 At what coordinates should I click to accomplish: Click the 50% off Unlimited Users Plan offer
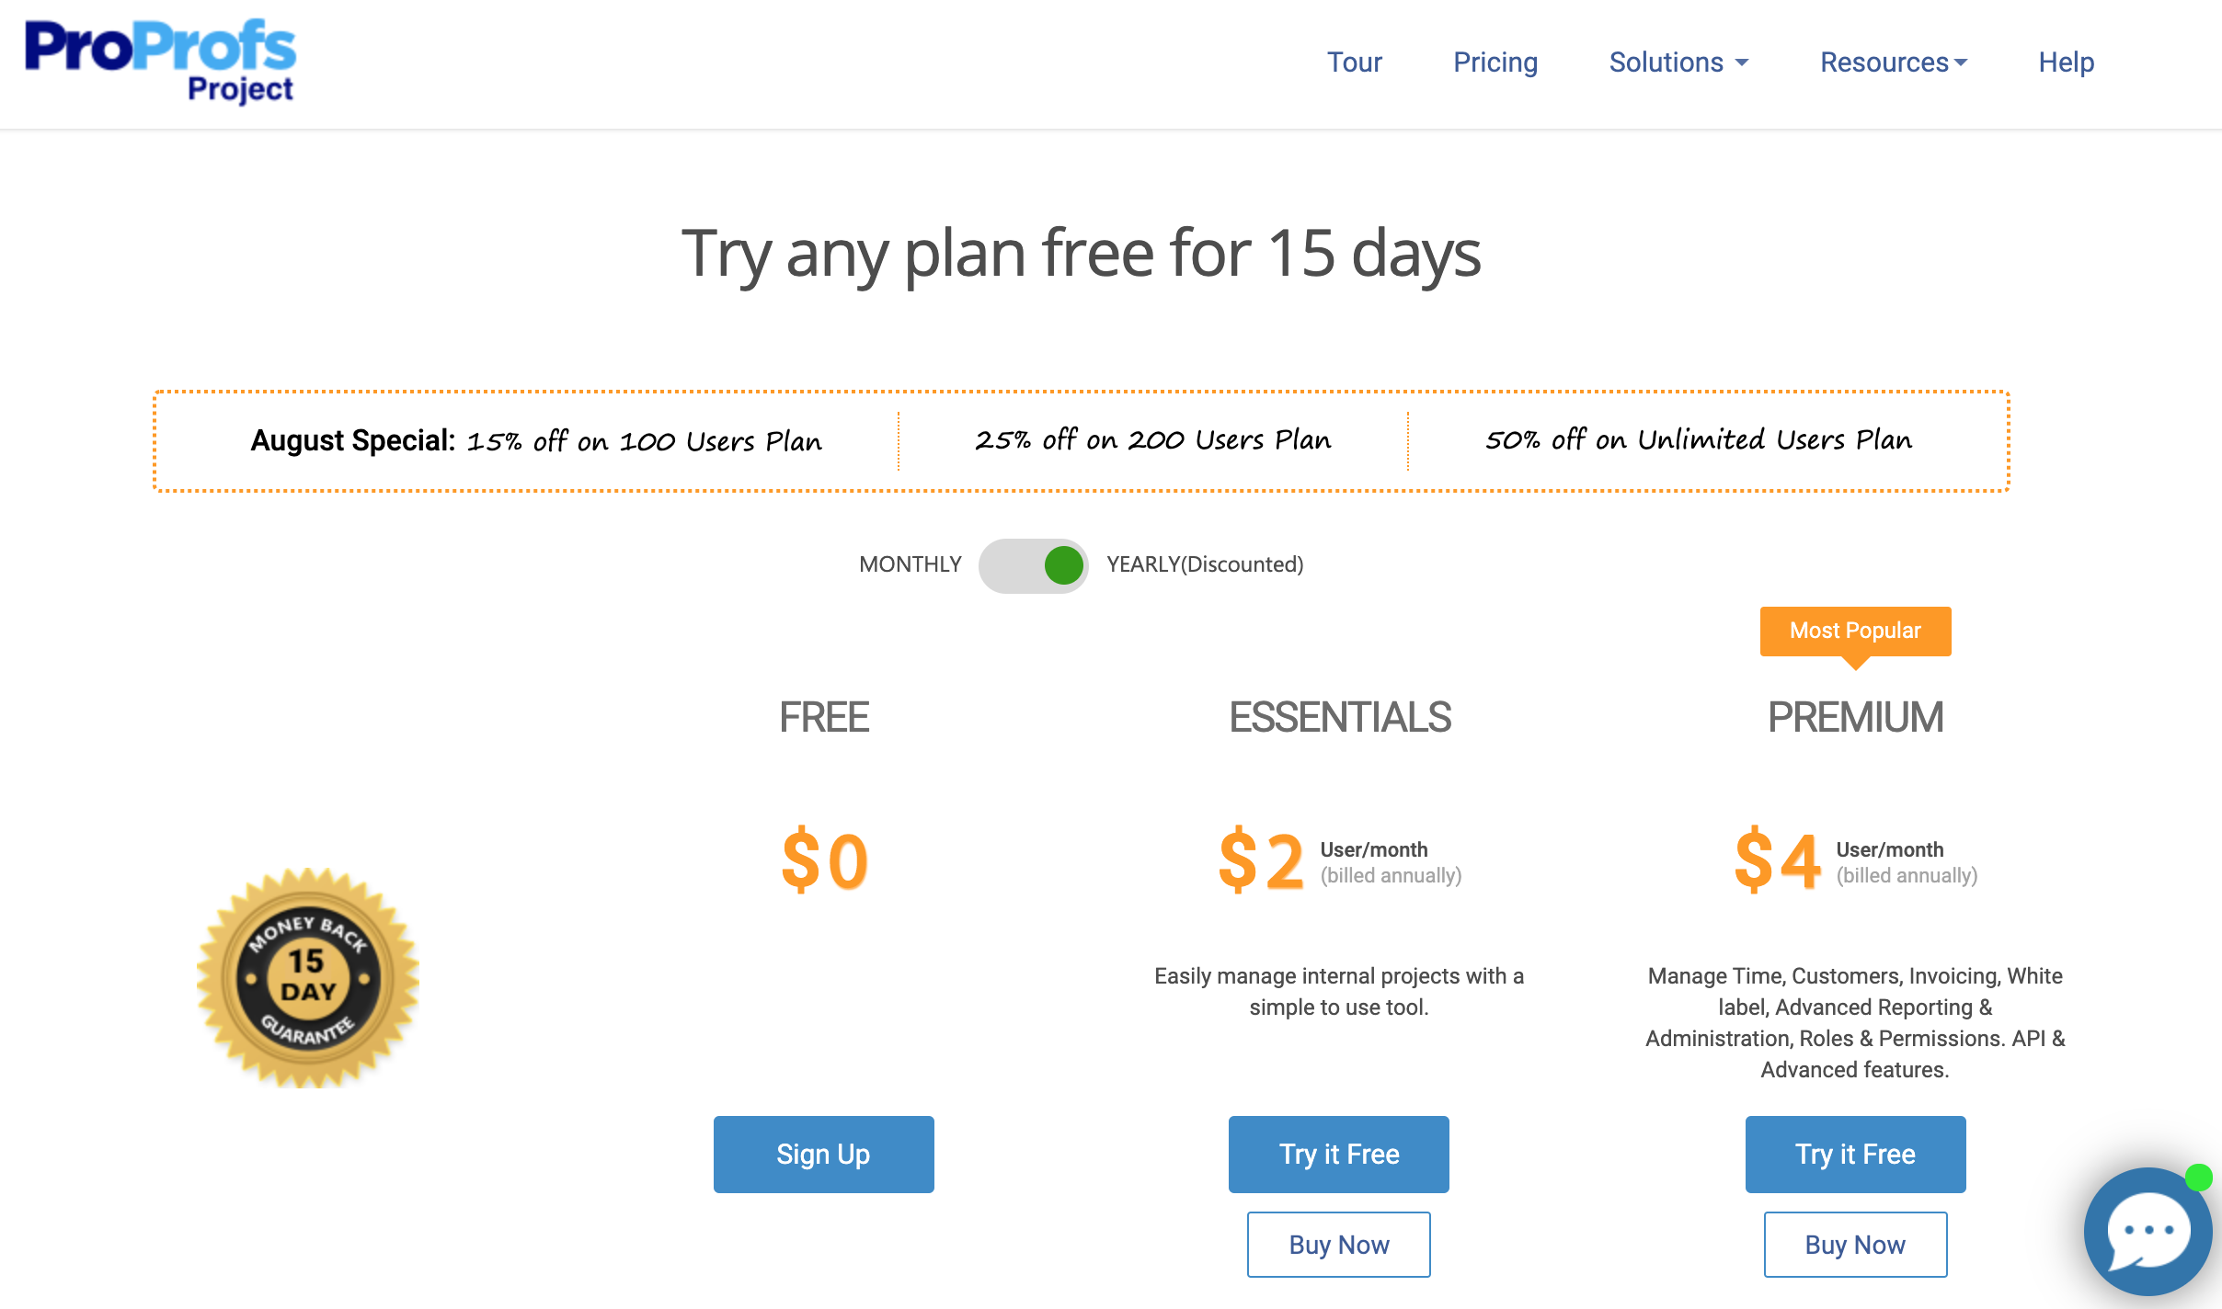[1699, 440]
